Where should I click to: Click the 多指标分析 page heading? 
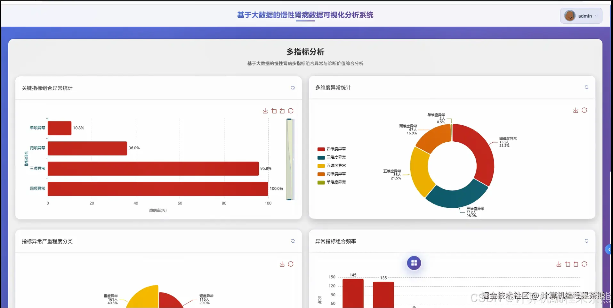point(305,52)
